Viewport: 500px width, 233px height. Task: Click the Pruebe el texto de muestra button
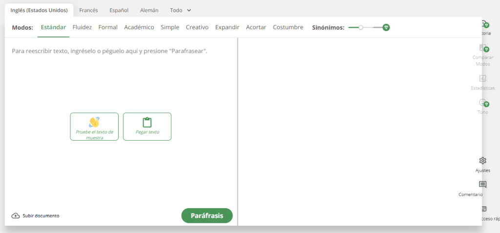94,126
